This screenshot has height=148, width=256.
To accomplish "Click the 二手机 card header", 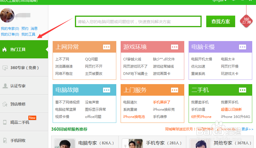I will pos(220,90).
